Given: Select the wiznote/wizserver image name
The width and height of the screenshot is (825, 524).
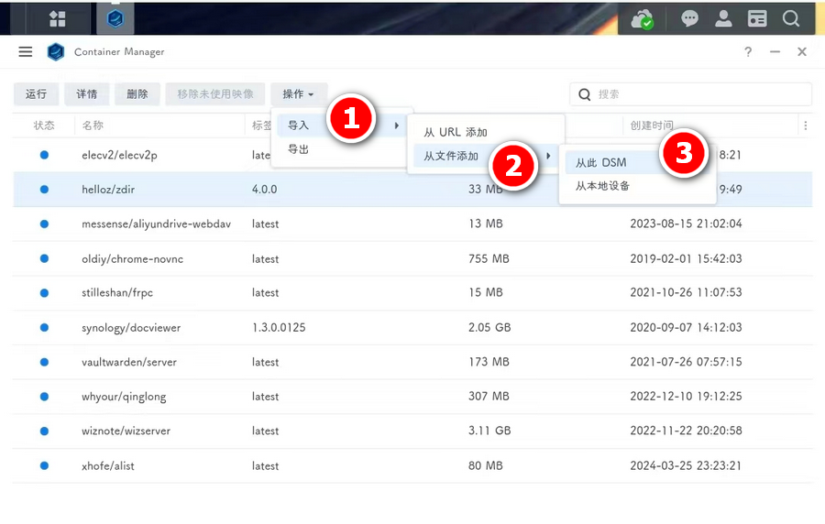Looking at the screenshot, I should point(126,431).
